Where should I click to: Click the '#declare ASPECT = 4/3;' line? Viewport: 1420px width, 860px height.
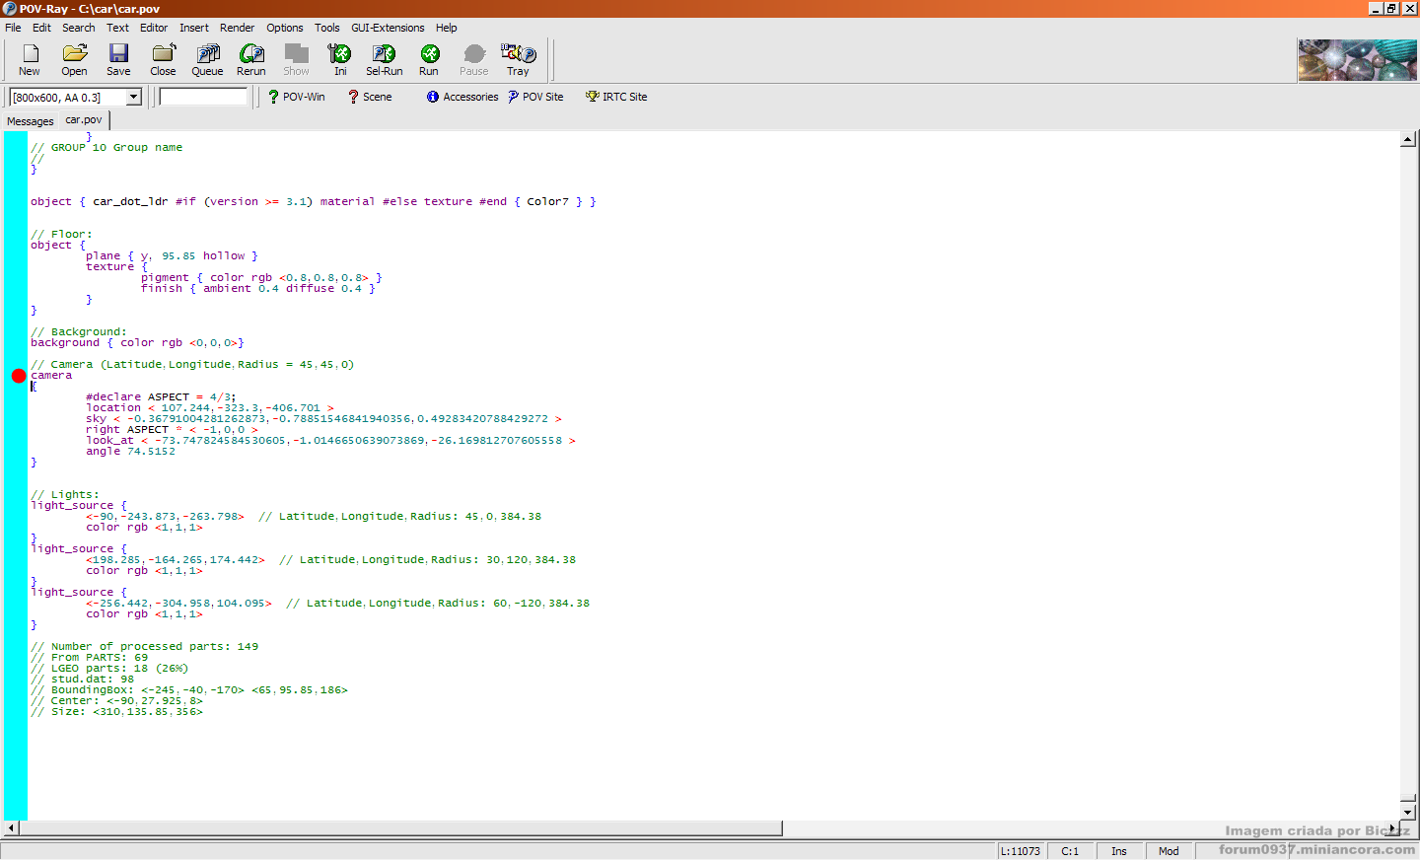coord(161,396)
